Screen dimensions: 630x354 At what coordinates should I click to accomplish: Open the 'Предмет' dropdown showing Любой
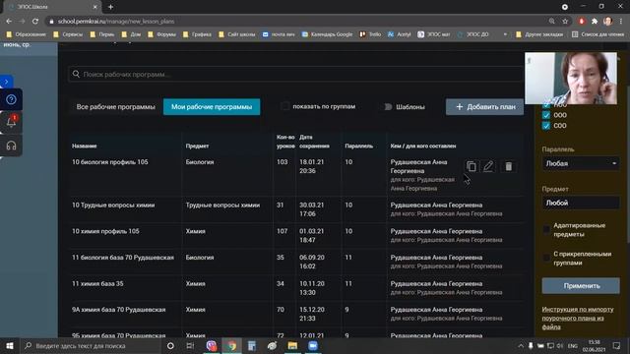[x=581, y=203]
